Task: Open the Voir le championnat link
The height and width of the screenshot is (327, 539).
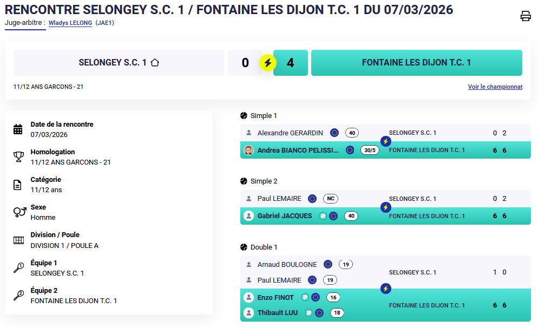Action: 495,87
